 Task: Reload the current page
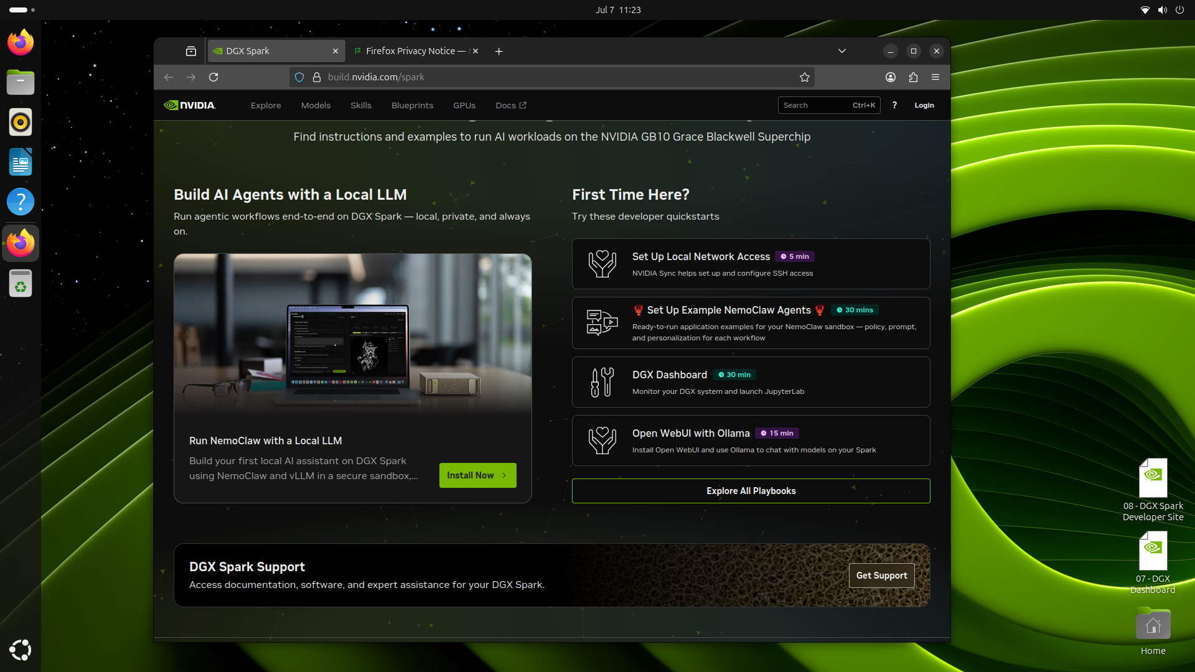coord(213,77)
